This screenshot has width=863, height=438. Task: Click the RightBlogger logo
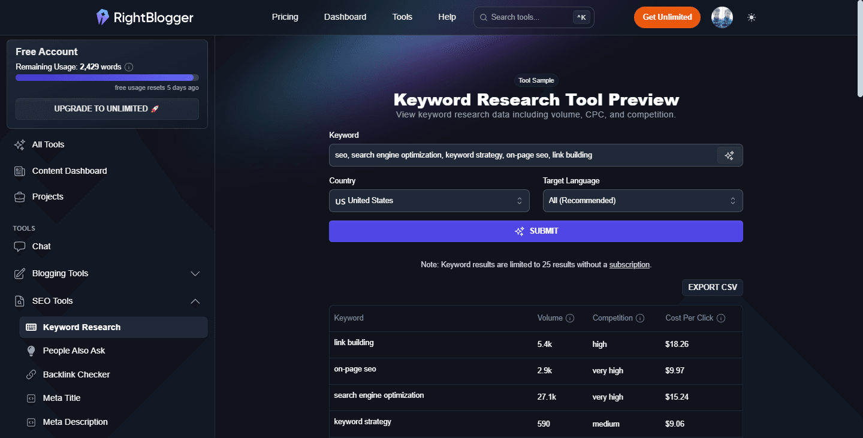point(144,17)
